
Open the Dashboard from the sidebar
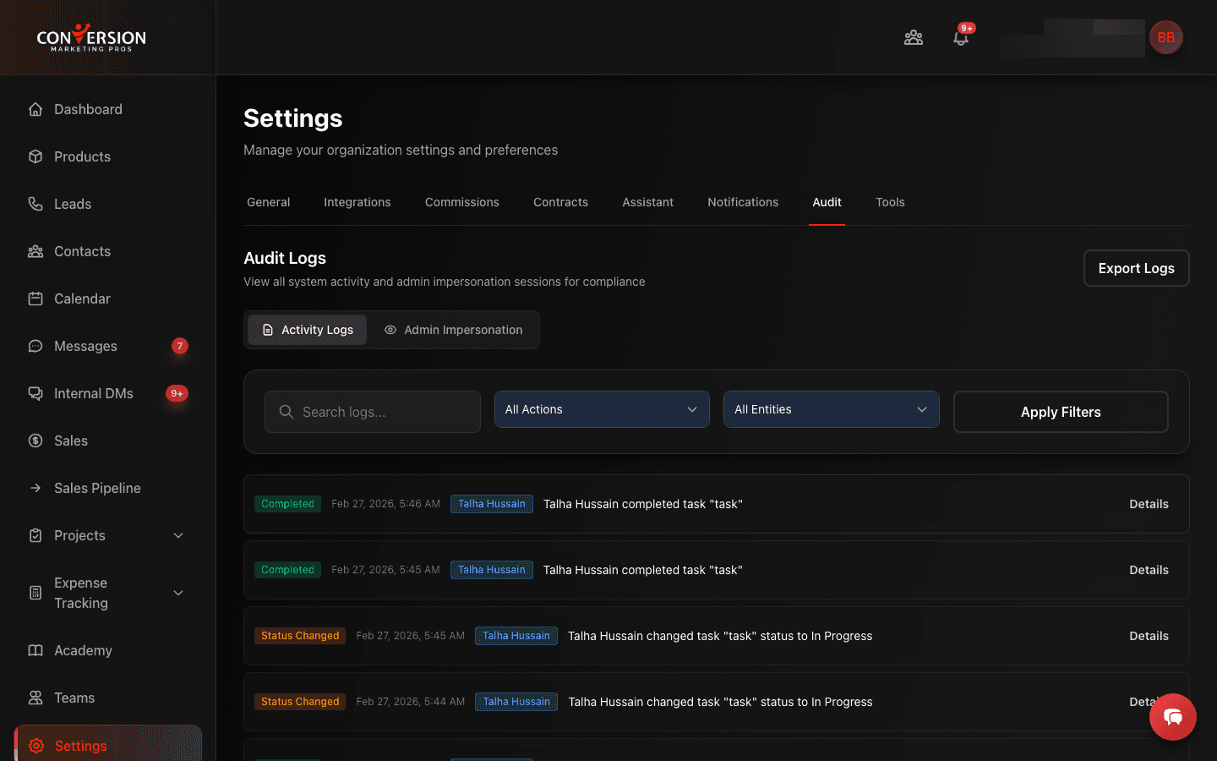(88, 109)
